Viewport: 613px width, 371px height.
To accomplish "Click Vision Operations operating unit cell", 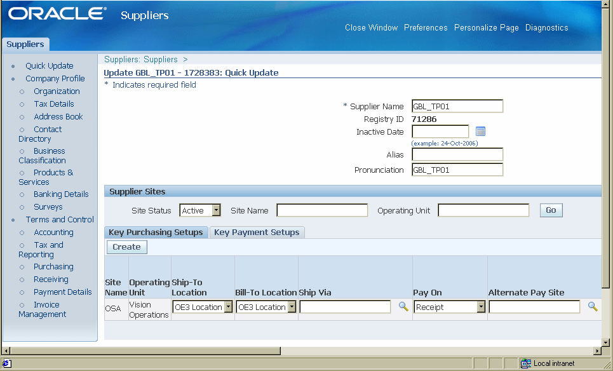I will [x=149, y=309].
